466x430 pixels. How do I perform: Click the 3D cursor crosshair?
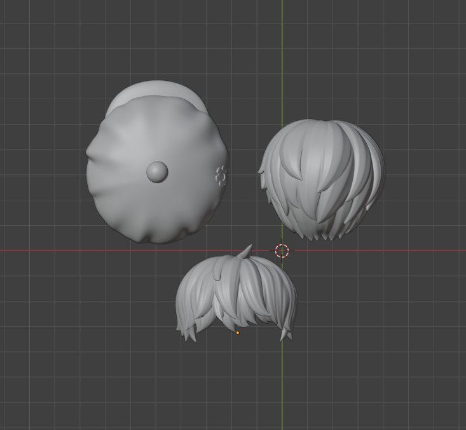(x=282, y=251)
